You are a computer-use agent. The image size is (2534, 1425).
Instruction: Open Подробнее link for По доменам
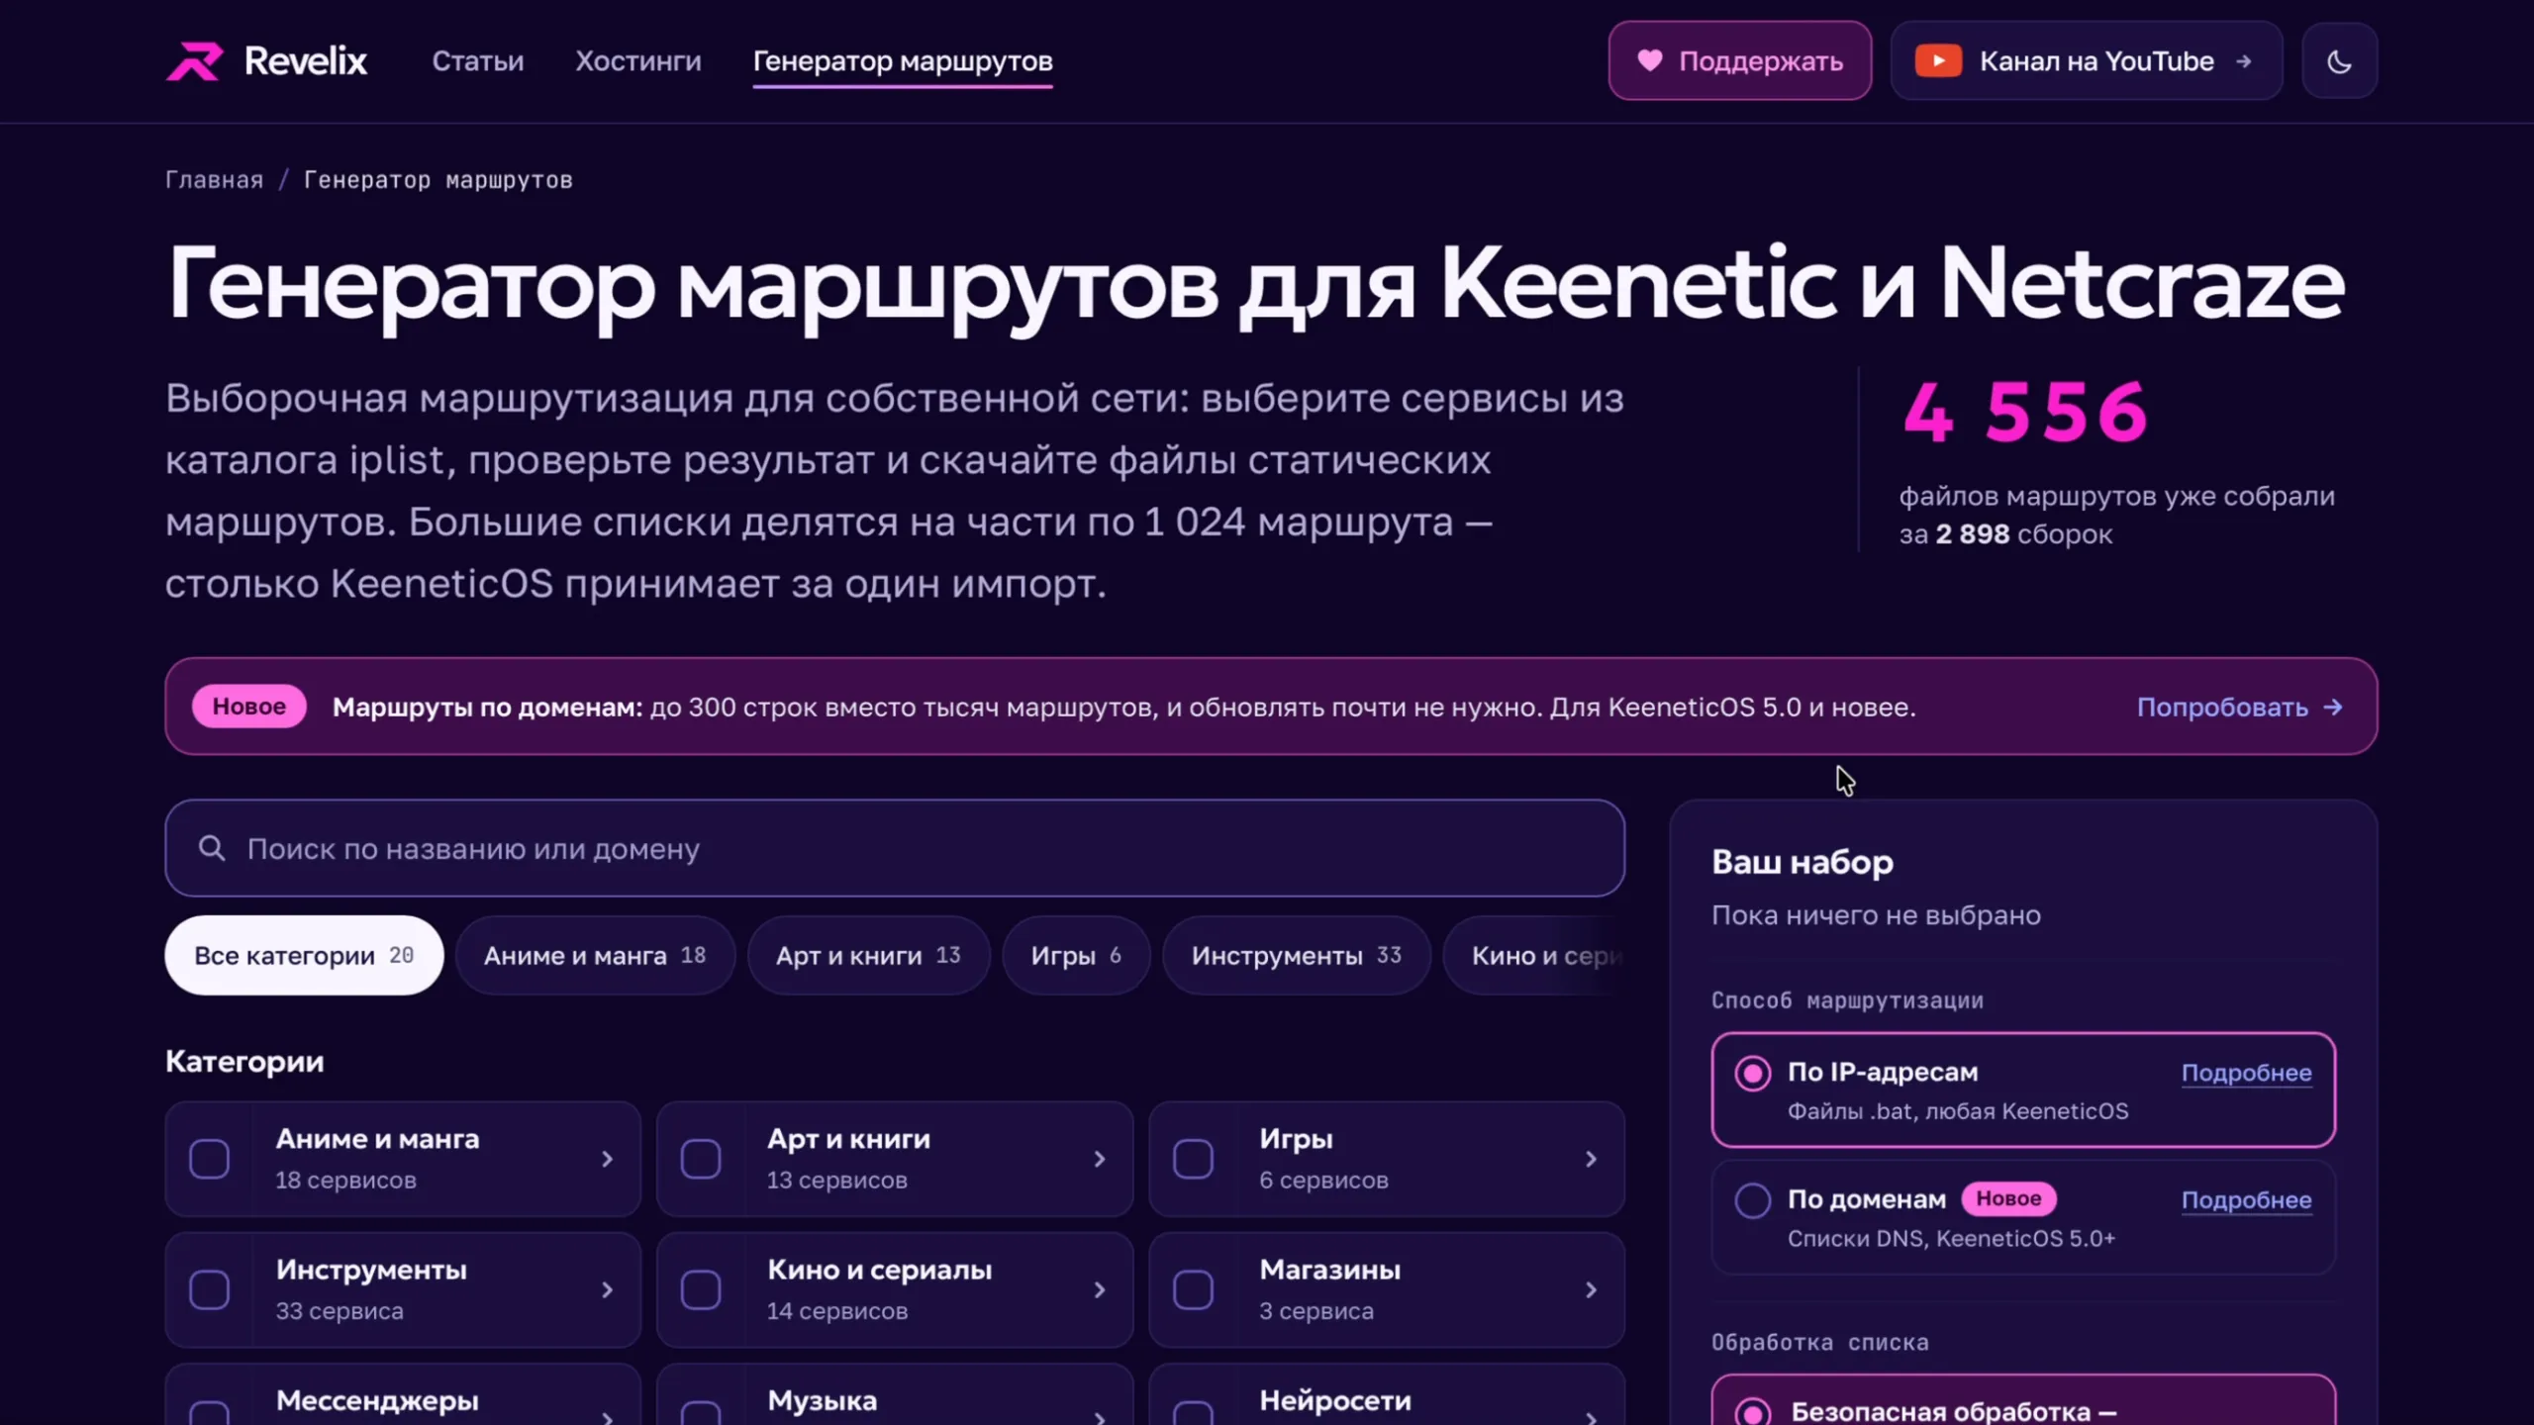coord(2246,1200)
